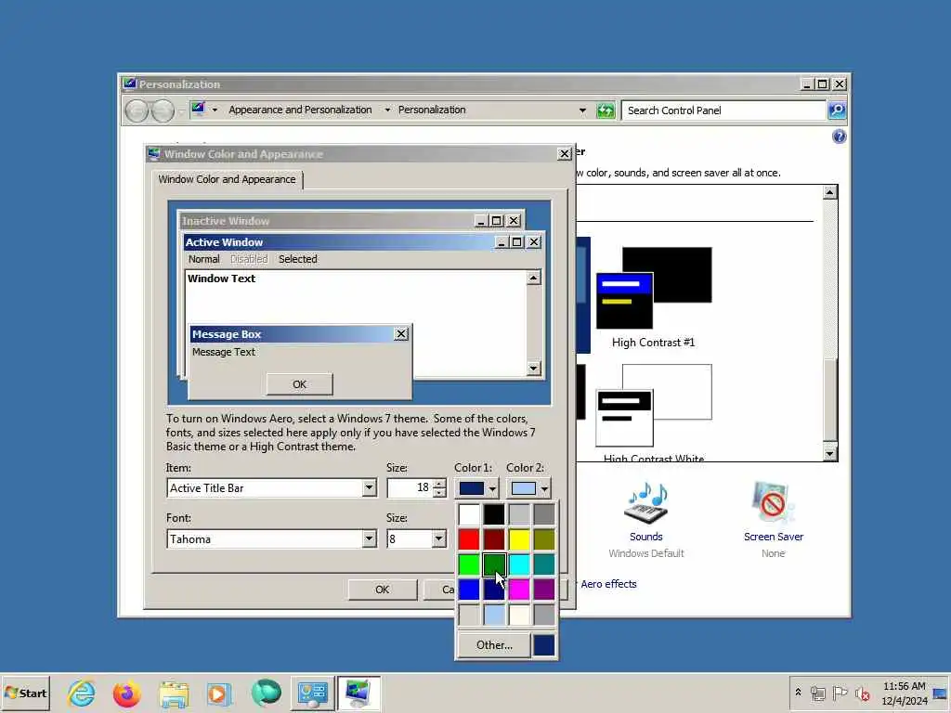This screenshot has width=951, height=713.
Task: Expand the Item dropdown showing Active Title Bar
Action: [369, 488]
